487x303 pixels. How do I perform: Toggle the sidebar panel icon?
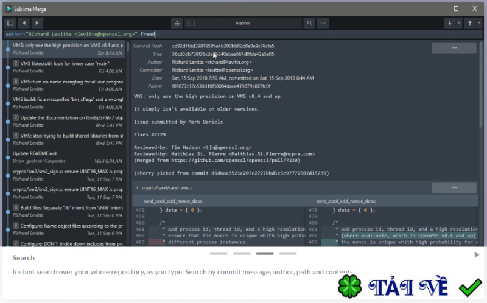tap(10, 23)
